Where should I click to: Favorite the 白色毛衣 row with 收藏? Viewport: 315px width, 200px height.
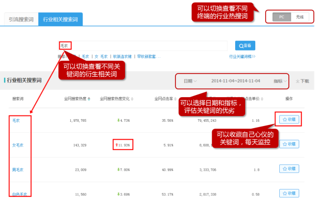click(x=289, y=193)
